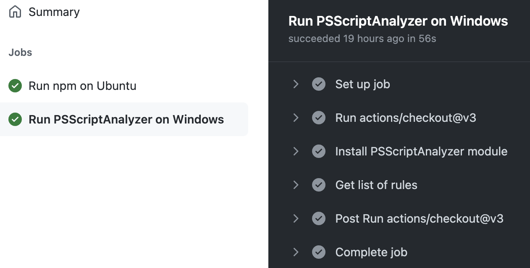530x268 pixels.
Task: Expand the Set up job step
Action: click(x=296, y=84)
